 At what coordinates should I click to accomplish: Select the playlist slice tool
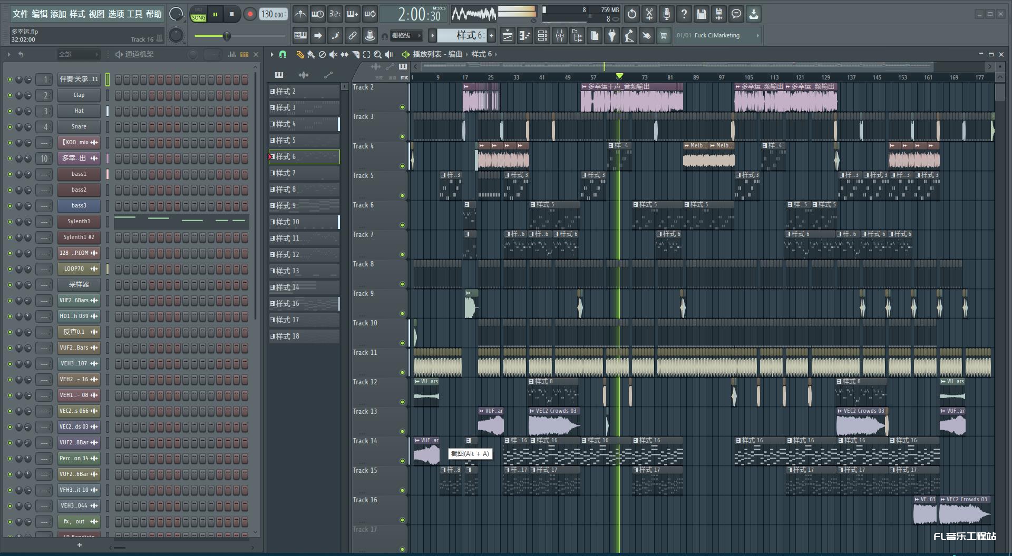(356, 54)
